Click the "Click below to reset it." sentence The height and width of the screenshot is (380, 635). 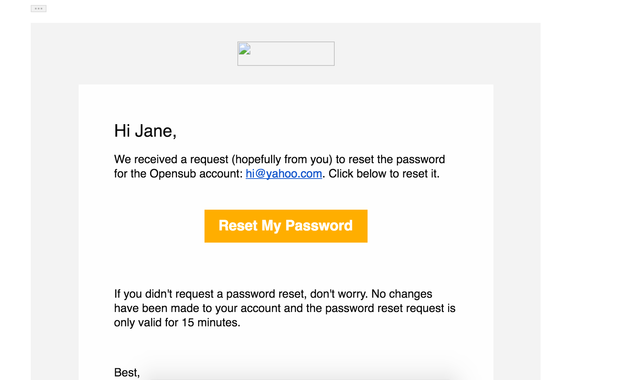(384, 174)
